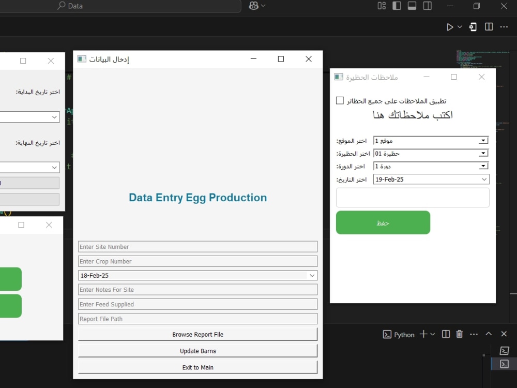Restore down the VS Code window
This screenshot has height=388, width=517.
(x=477, y=6)
